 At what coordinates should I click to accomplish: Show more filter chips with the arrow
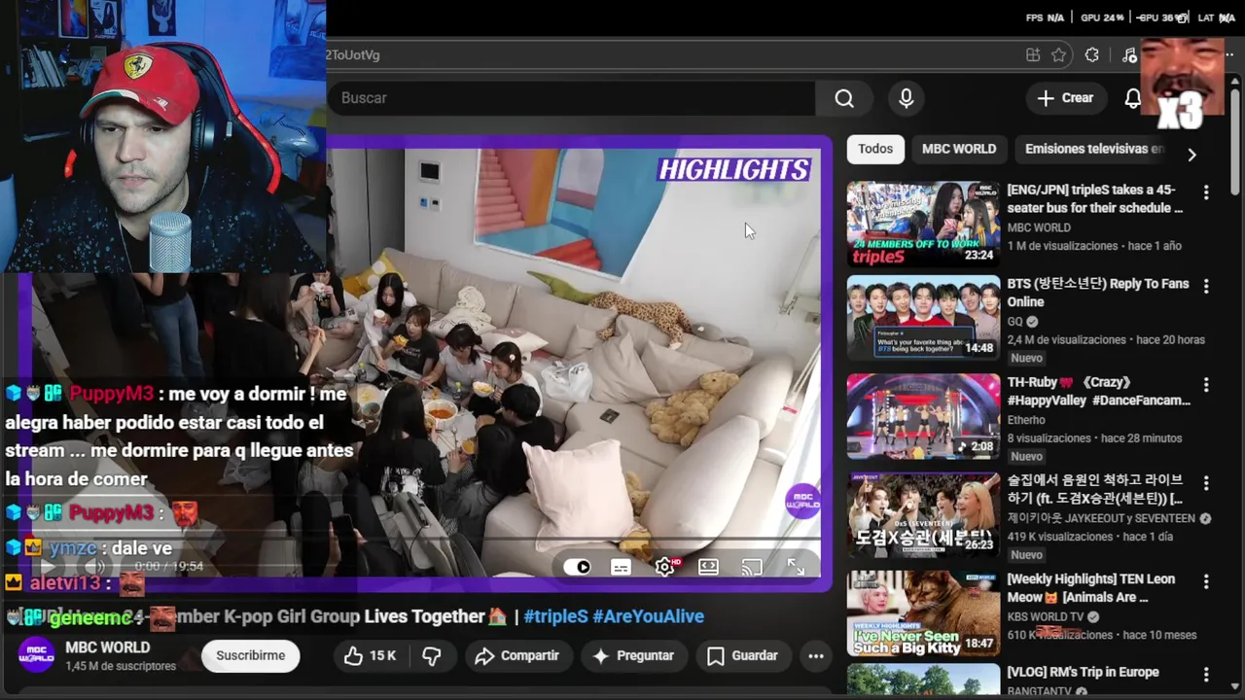[x=1192, y=155]
